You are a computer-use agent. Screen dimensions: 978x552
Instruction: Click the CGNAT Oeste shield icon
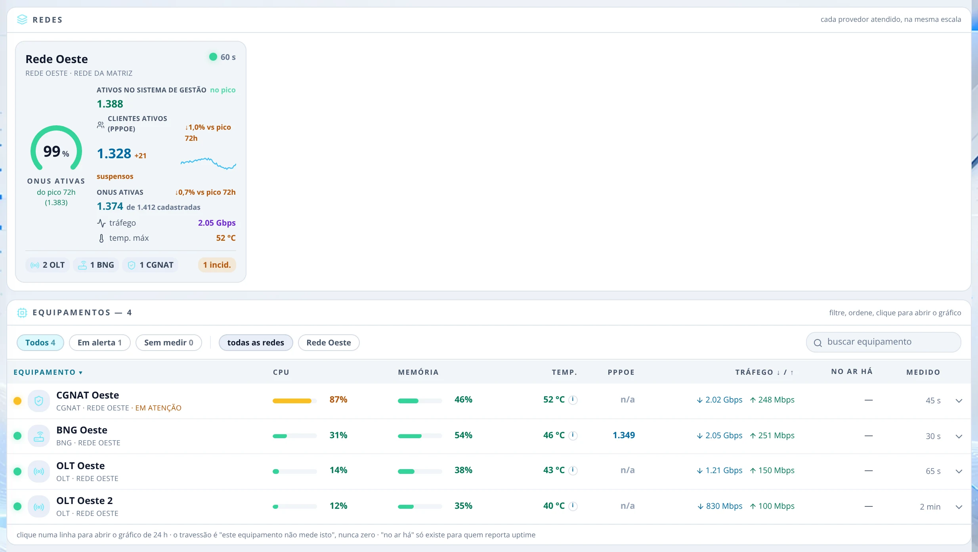(39, 401)
